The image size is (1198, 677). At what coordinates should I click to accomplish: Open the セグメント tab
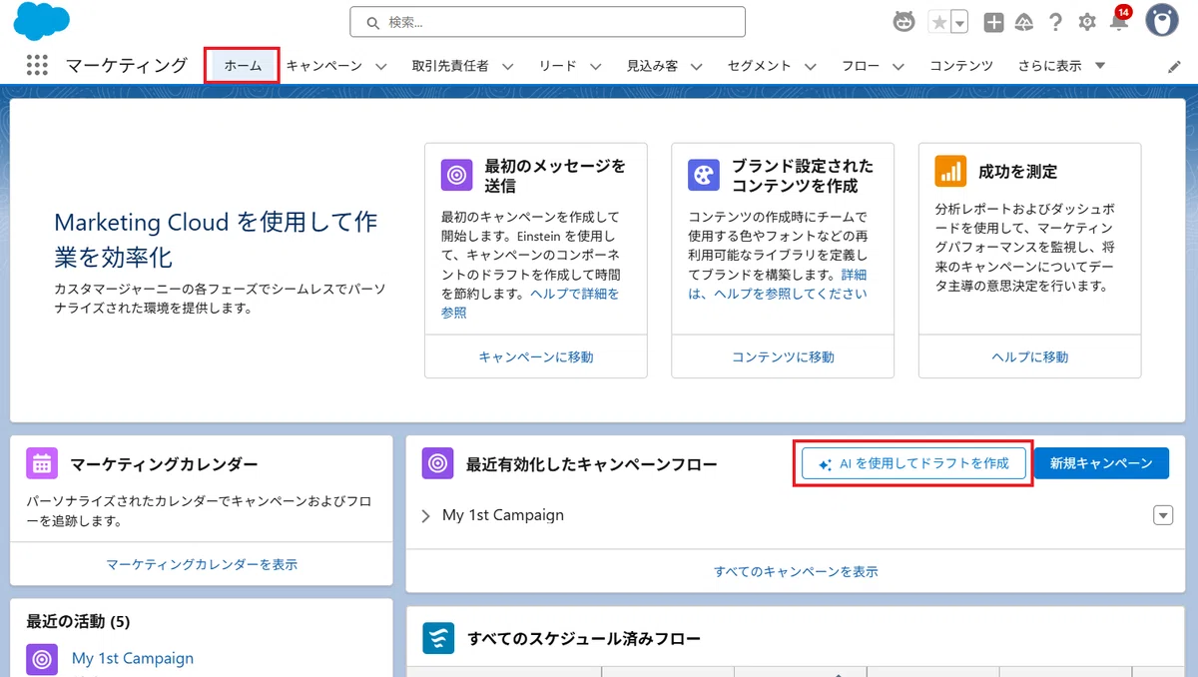tap(760, 66)
